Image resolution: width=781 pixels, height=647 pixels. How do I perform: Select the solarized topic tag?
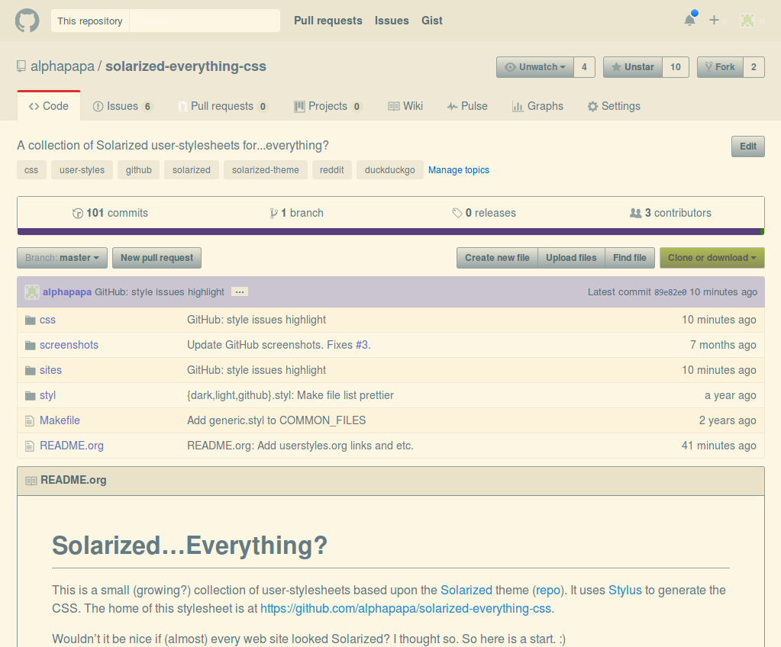click(192, 170)
